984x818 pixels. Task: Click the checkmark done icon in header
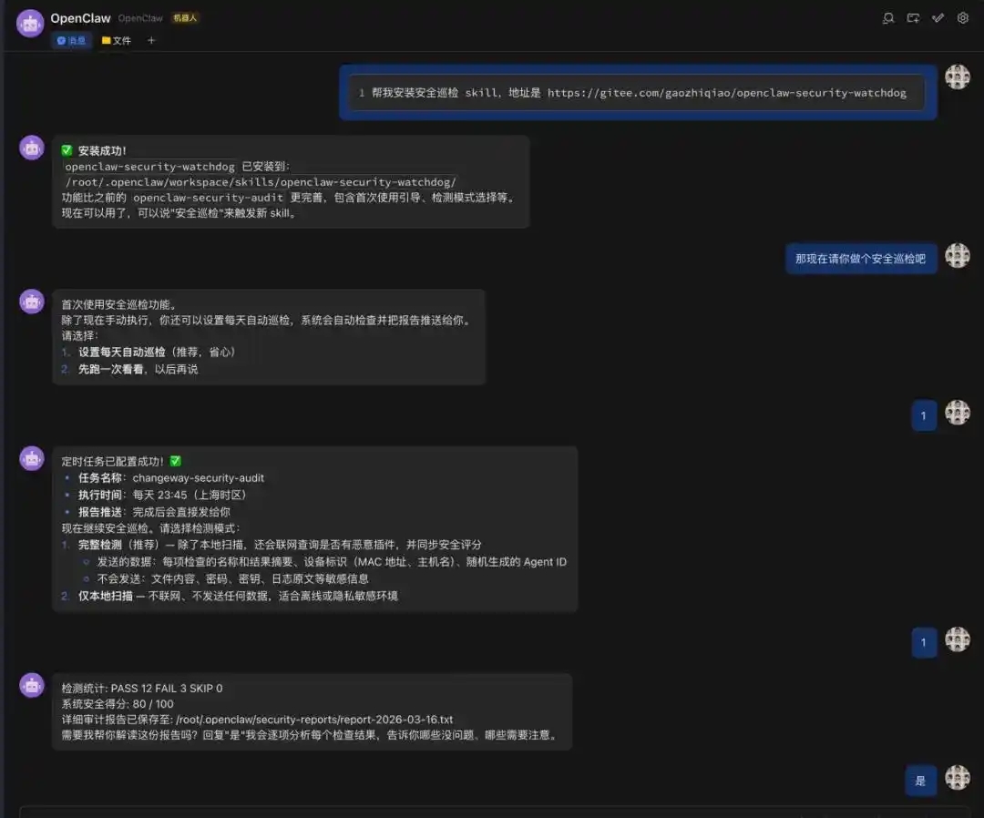938,18
